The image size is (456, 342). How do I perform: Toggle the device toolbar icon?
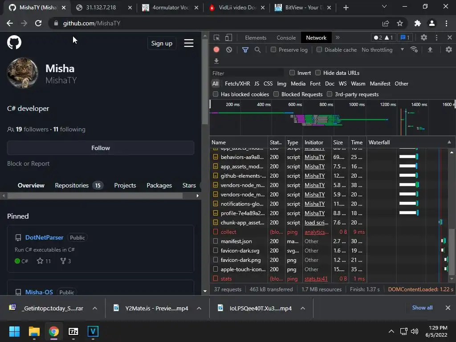pyautogui.click(x=228, y=37)
